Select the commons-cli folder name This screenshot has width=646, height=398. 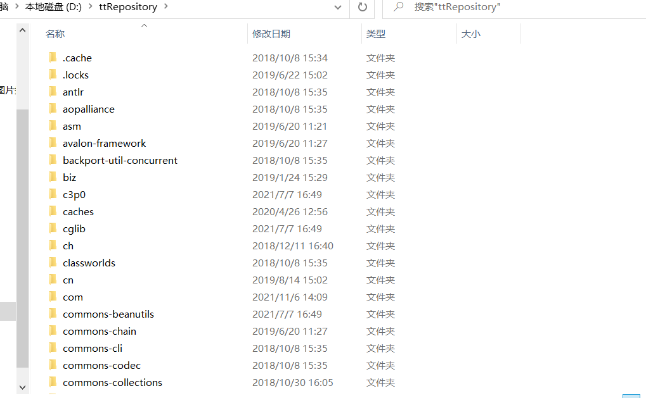[x=93, y=348]
